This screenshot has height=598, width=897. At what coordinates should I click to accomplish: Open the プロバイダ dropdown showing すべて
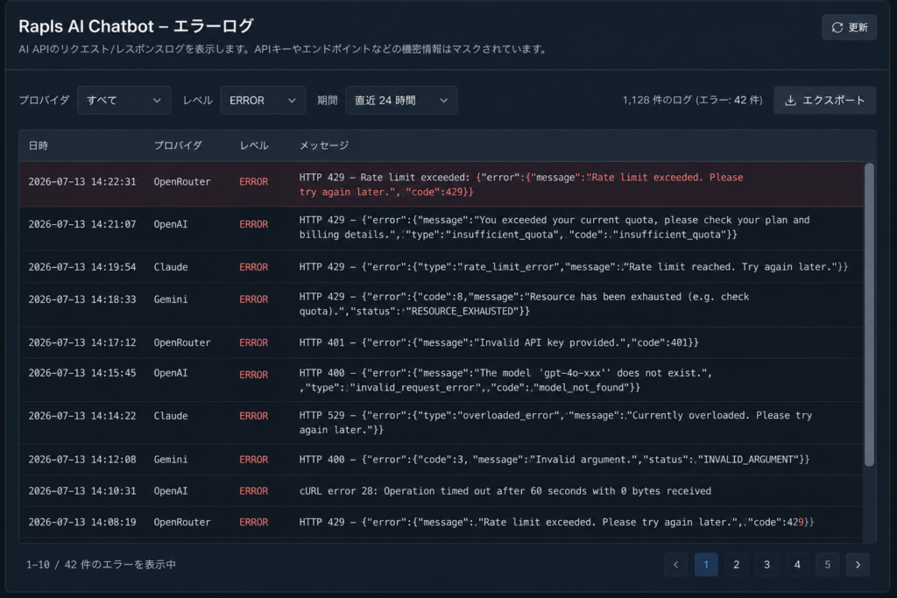pos(124,100)
